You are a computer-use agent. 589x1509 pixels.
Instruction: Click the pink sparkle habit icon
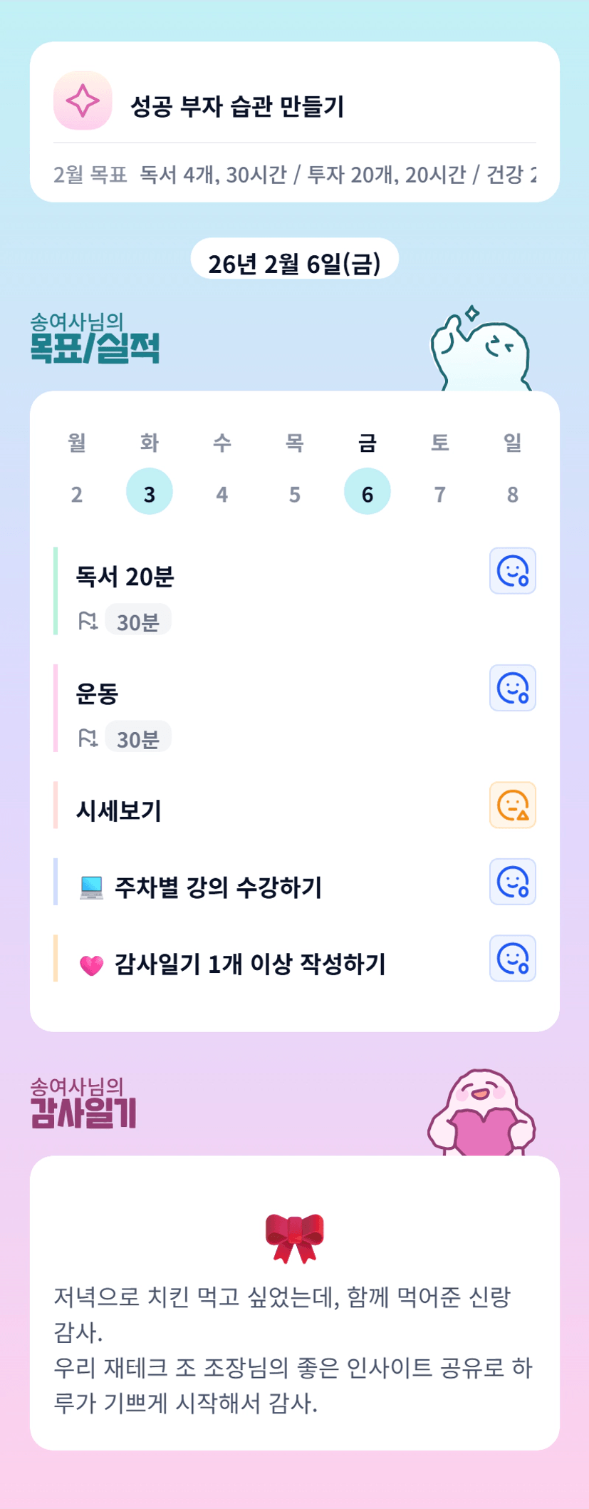[83, 101]
